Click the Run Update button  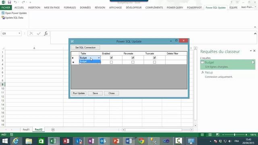pyautogui.click(x=79, y=93)
